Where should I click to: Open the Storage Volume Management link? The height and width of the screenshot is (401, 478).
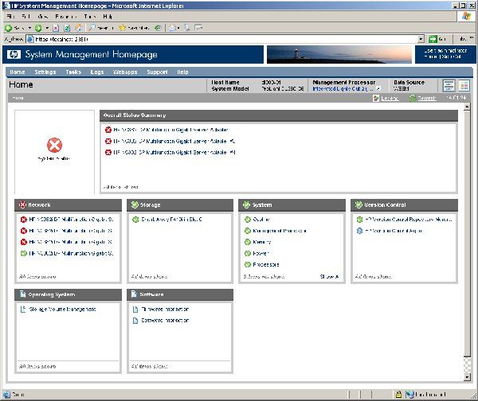pyautogui.click(x=62, y=310)
